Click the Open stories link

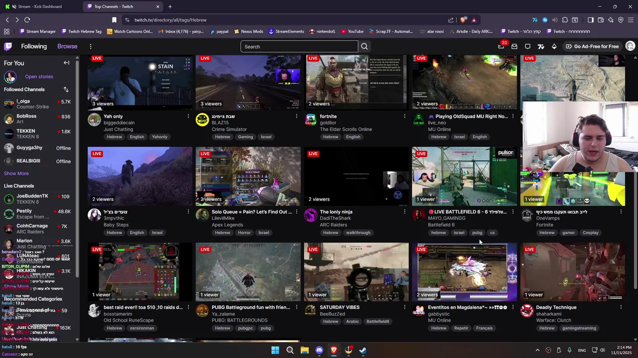point(39,77)
